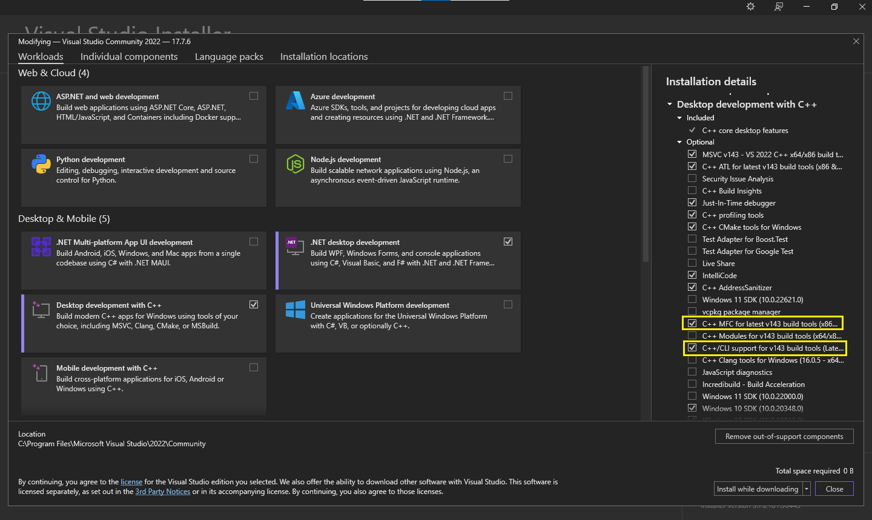.NET Multi-platform App UI icon

[41, 247]
